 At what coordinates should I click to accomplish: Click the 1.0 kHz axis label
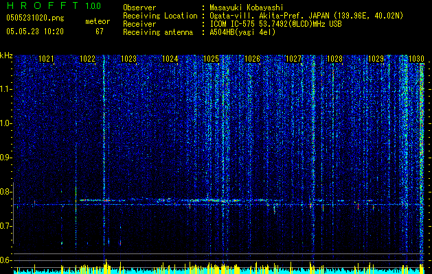(x=6, y=123)
